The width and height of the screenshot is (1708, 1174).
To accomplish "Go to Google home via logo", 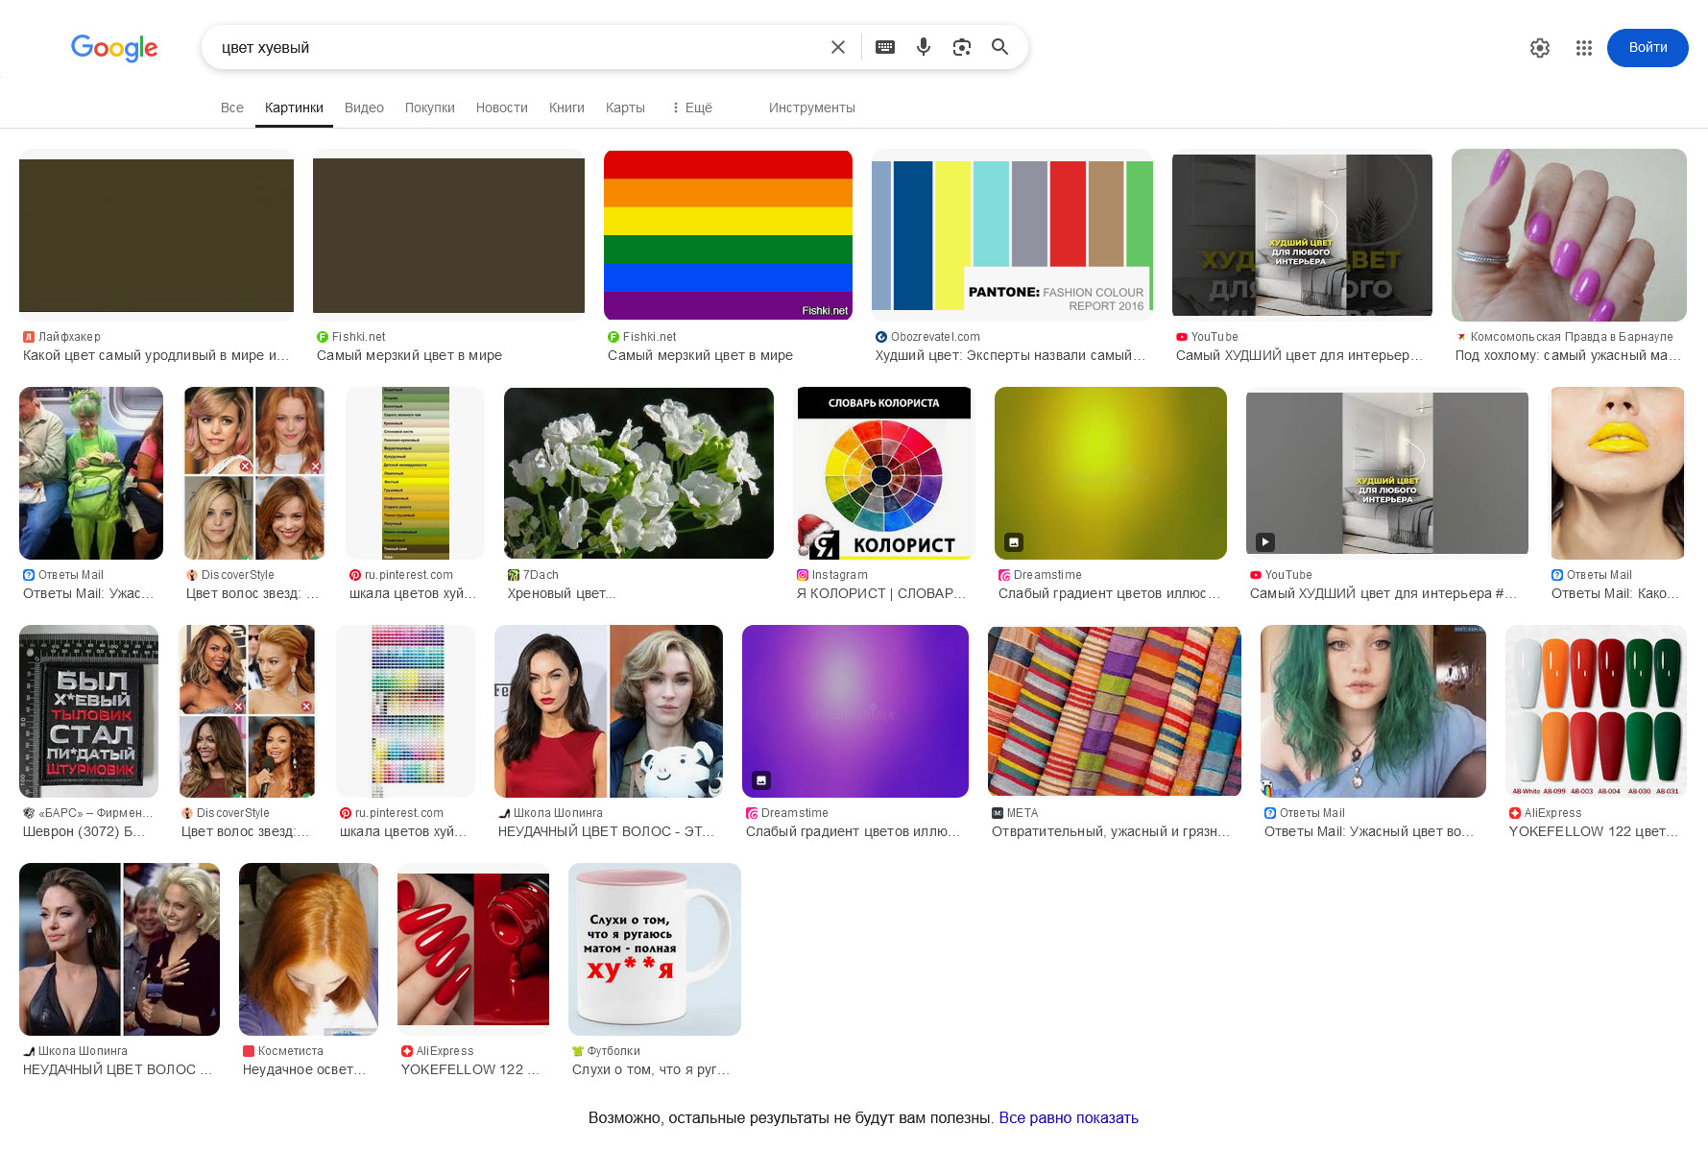I will click(114, 48).
